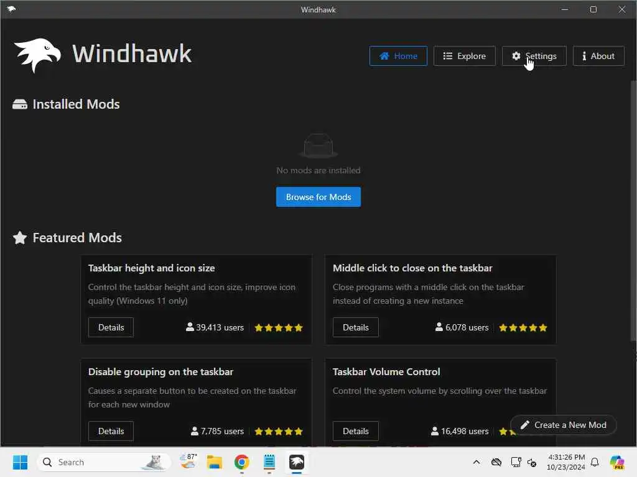Screen dimensions: 637x477
Task: View details for Middle click to close mod
Action: tap(355, 327)
